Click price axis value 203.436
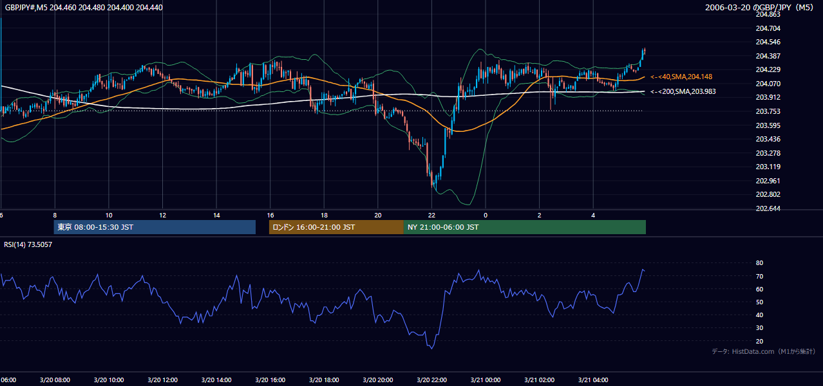The width and height of the screenshot is (823, 386). (767, 139)
